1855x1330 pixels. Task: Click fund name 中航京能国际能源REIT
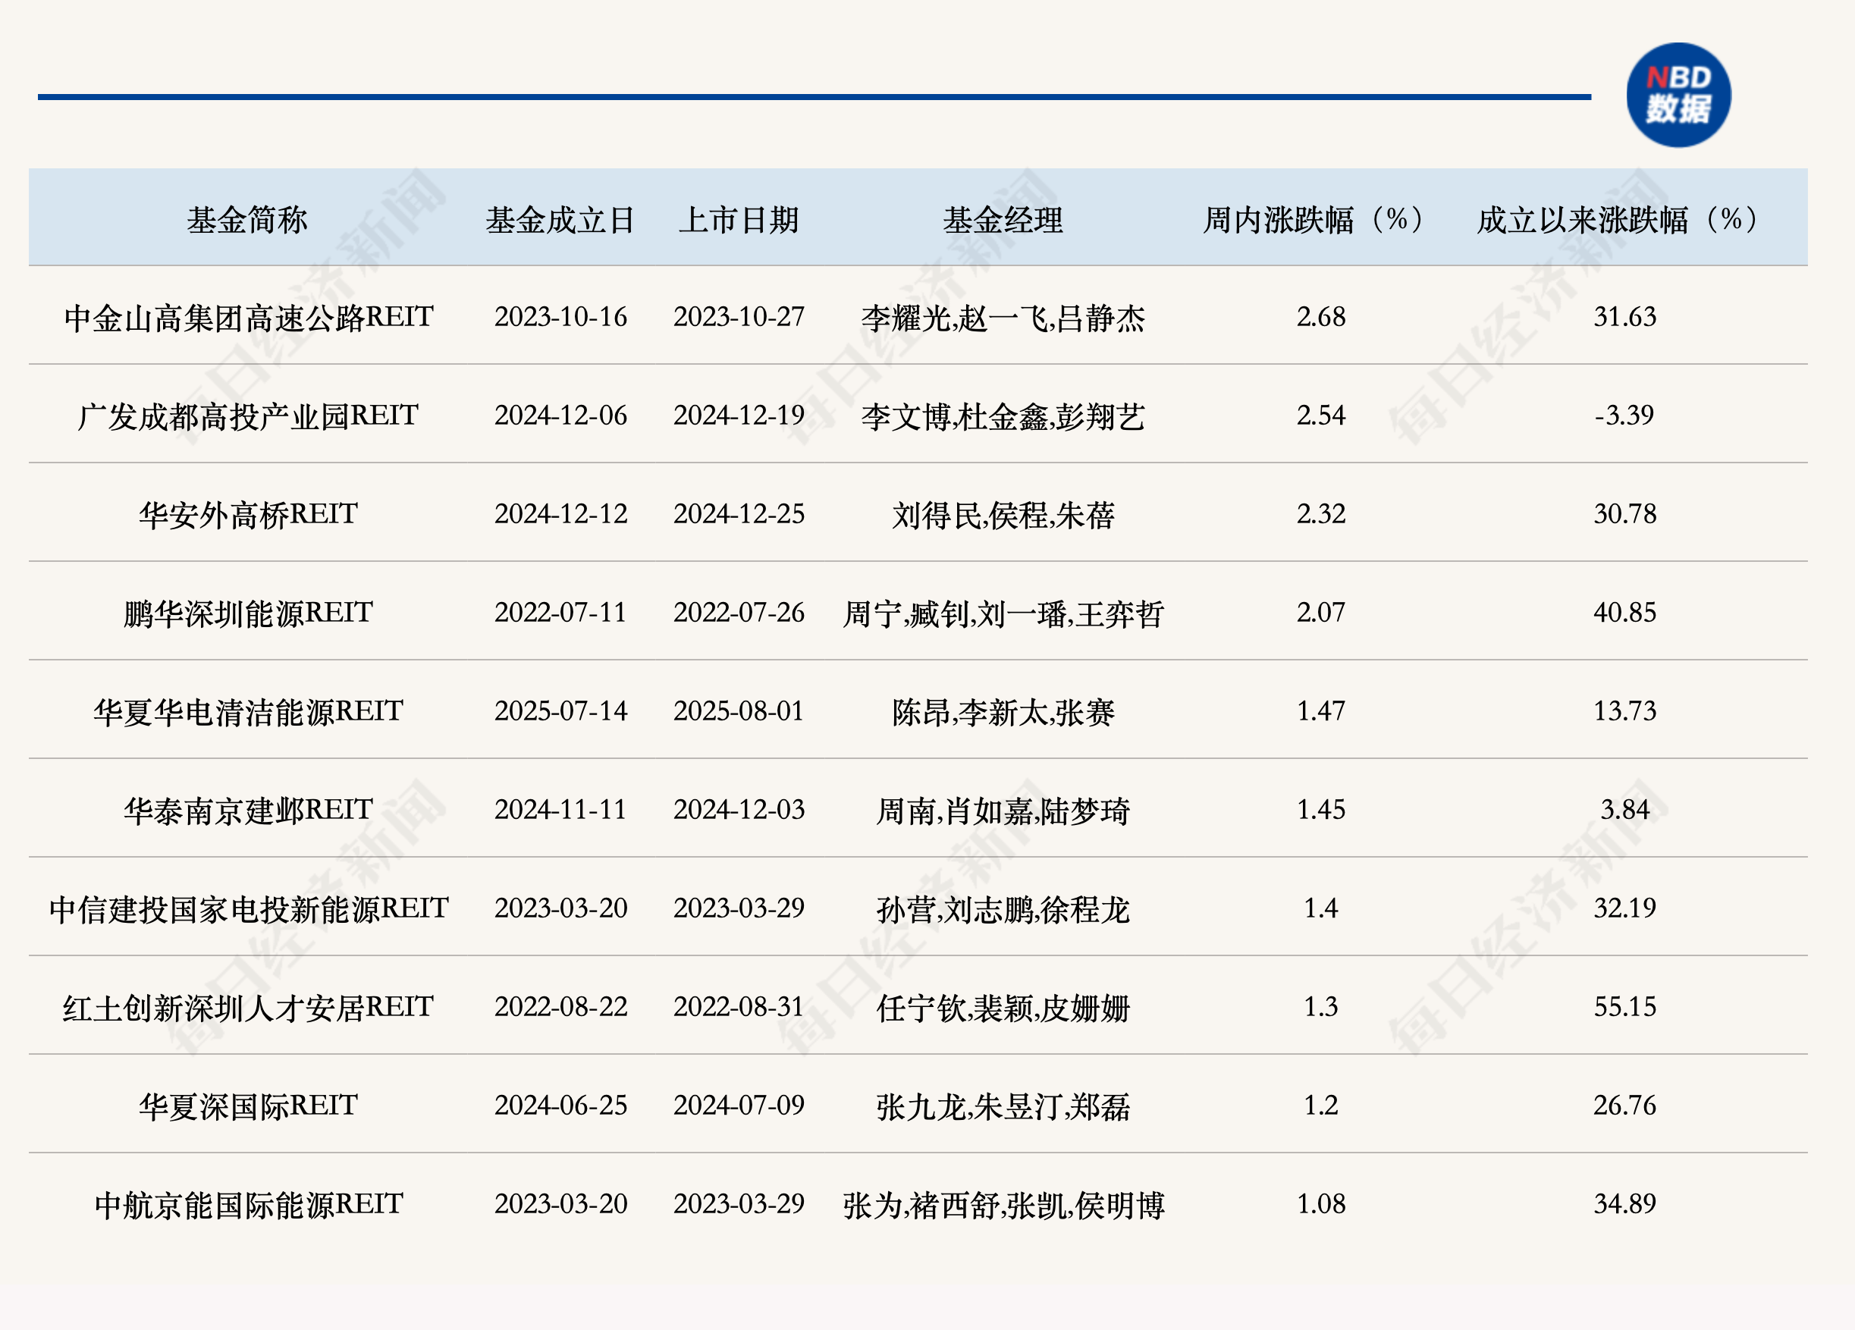pos(249,1205)
